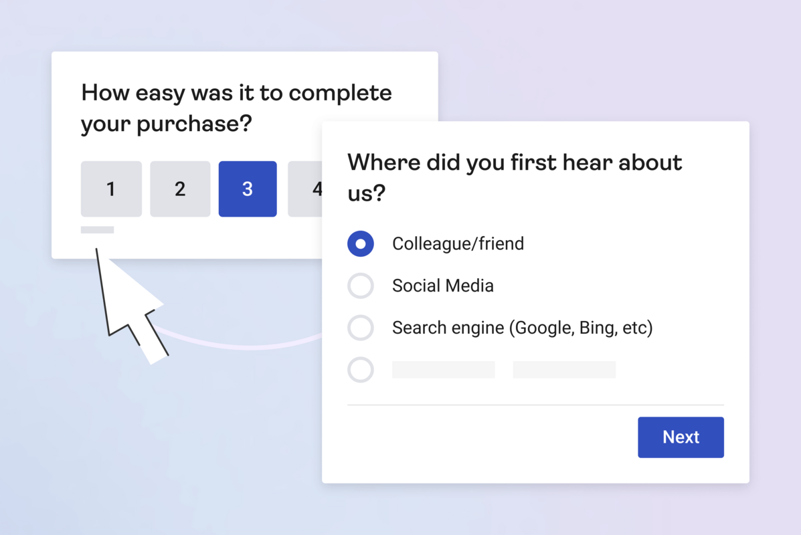
Task: Select rating 1 on the purchase ease scale
Action: [111, 189]
